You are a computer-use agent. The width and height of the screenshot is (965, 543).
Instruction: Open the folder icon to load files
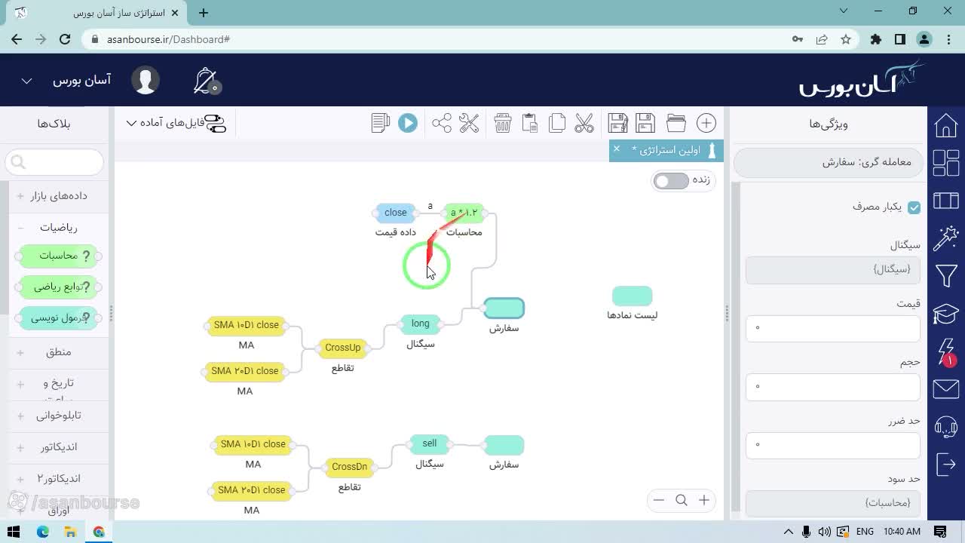coord(676,123)
